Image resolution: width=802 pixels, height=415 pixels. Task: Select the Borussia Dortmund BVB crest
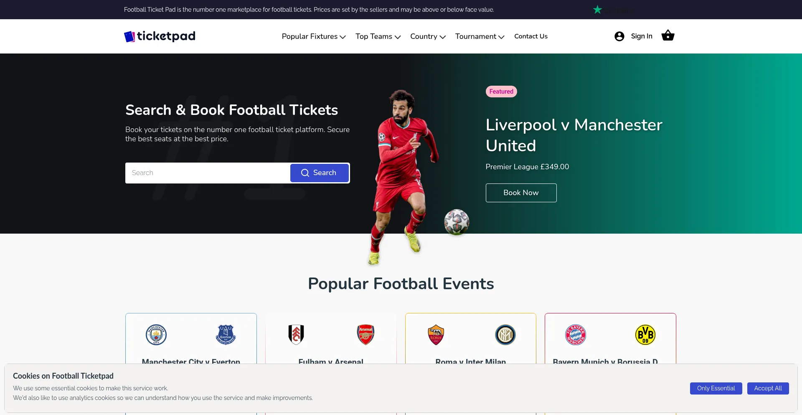pyautogui.click(x=645, y=335)
